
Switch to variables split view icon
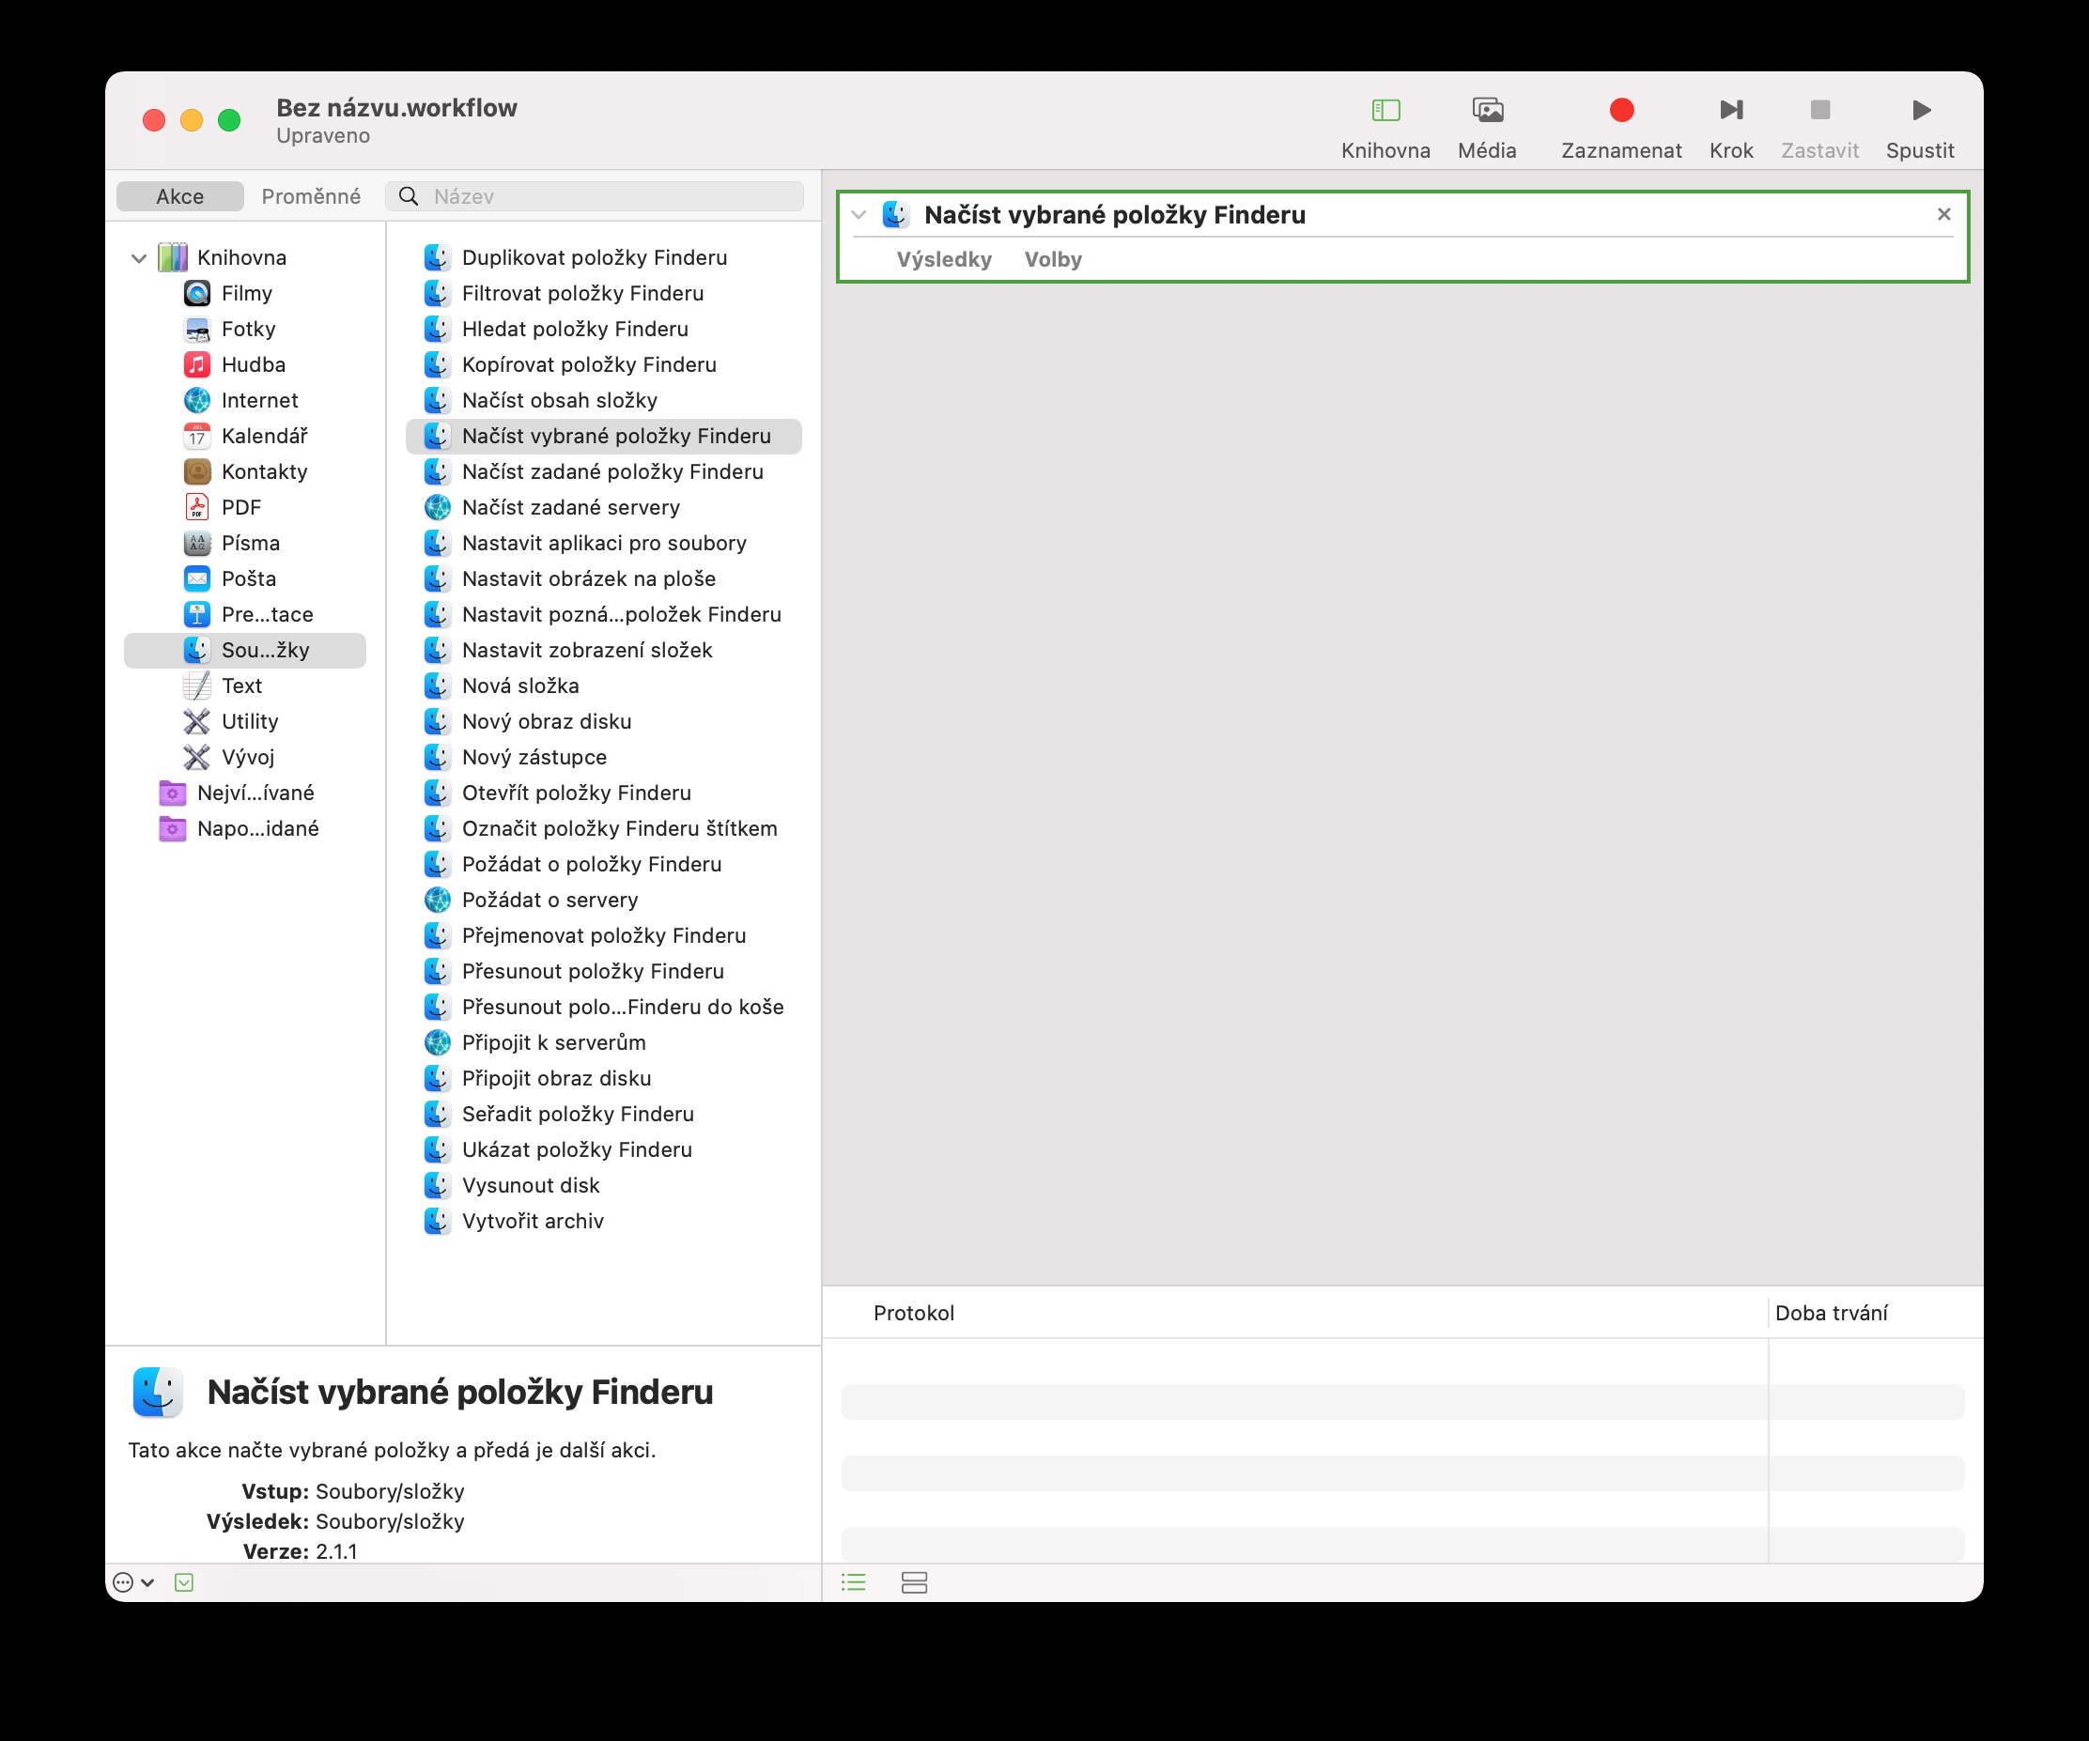click(x=914, y=1582)
